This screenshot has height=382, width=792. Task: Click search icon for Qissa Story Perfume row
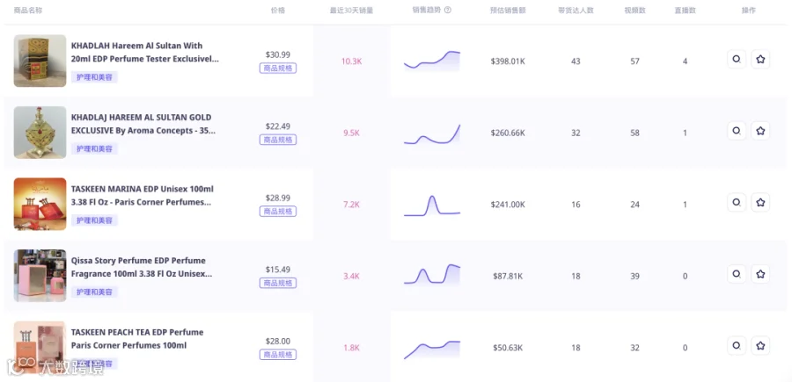click(737, 274)
